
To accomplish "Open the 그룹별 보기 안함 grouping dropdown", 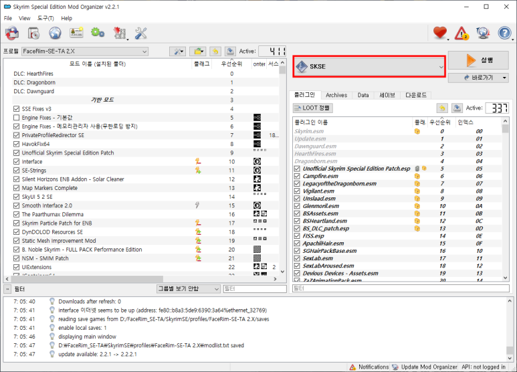I will 188,288.
